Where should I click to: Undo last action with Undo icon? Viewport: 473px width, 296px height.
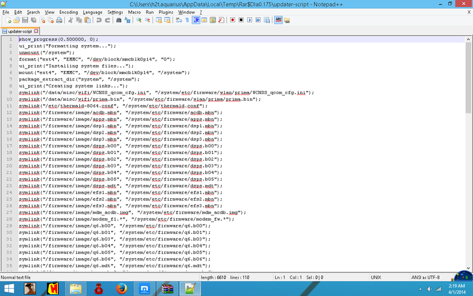click(x=99, y=20)
